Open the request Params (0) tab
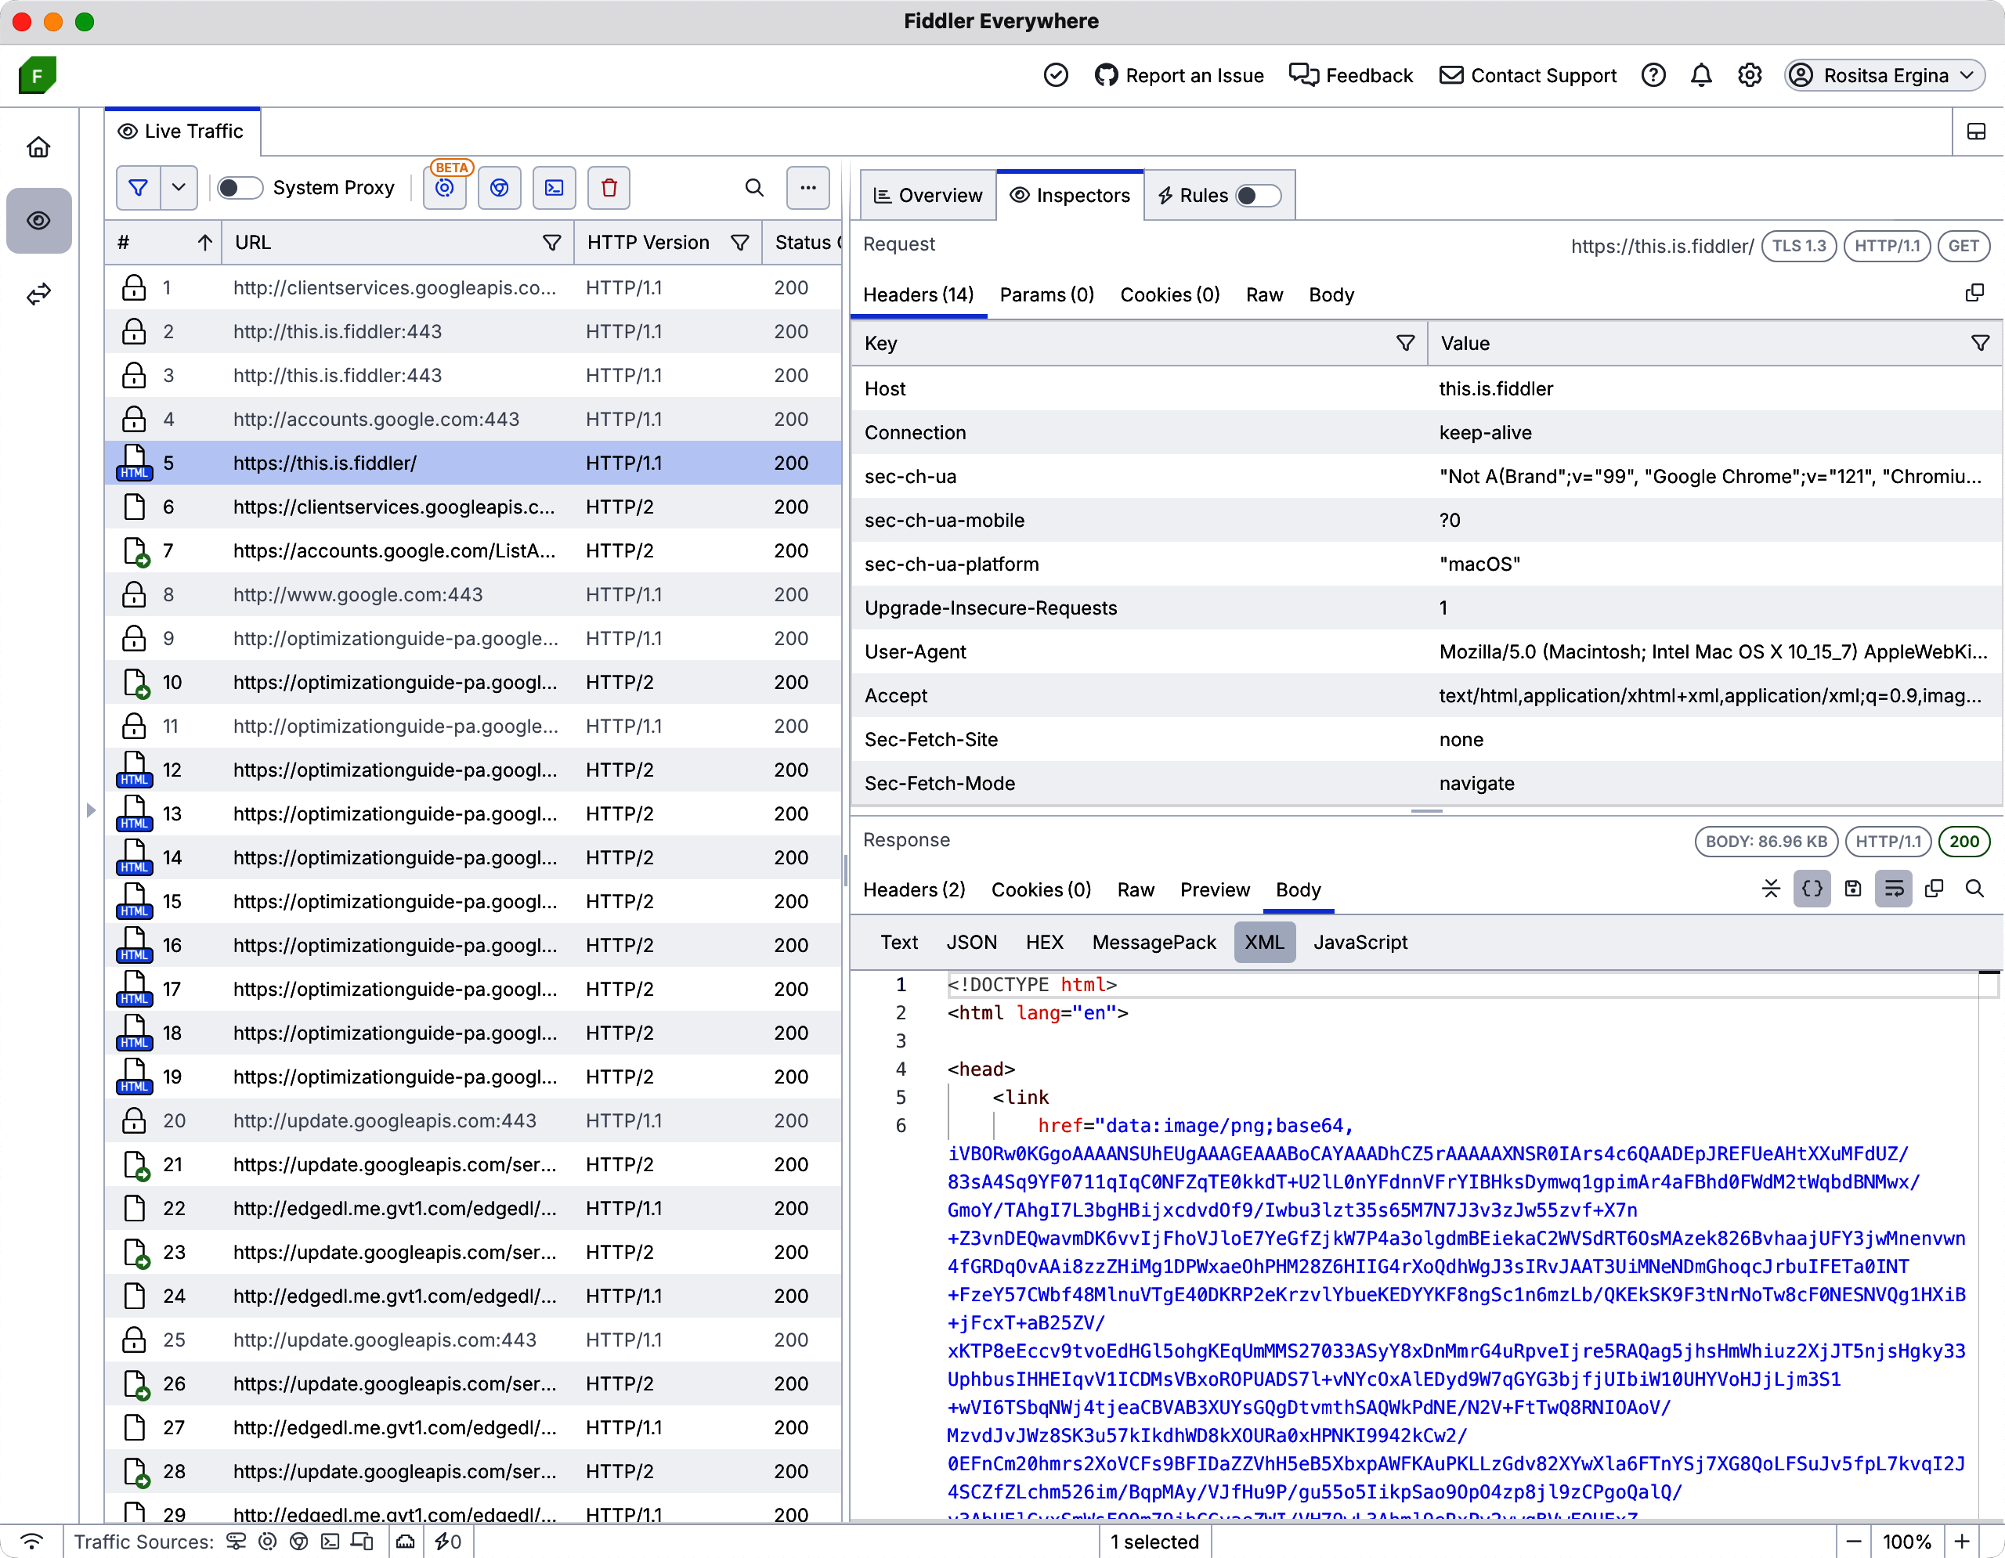The height and width of the screenshot is (1558, 2005). click(x=1046, y=295)
